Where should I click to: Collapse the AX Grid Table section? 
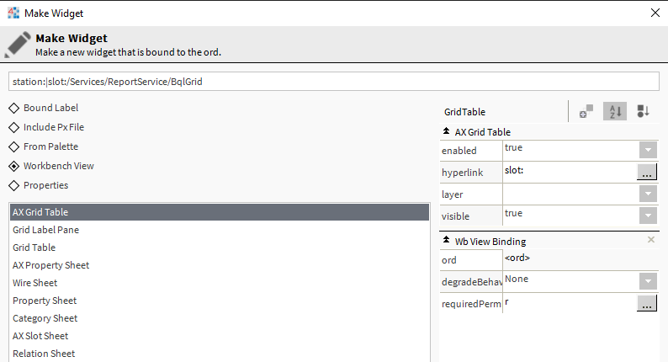coord(446,131)
